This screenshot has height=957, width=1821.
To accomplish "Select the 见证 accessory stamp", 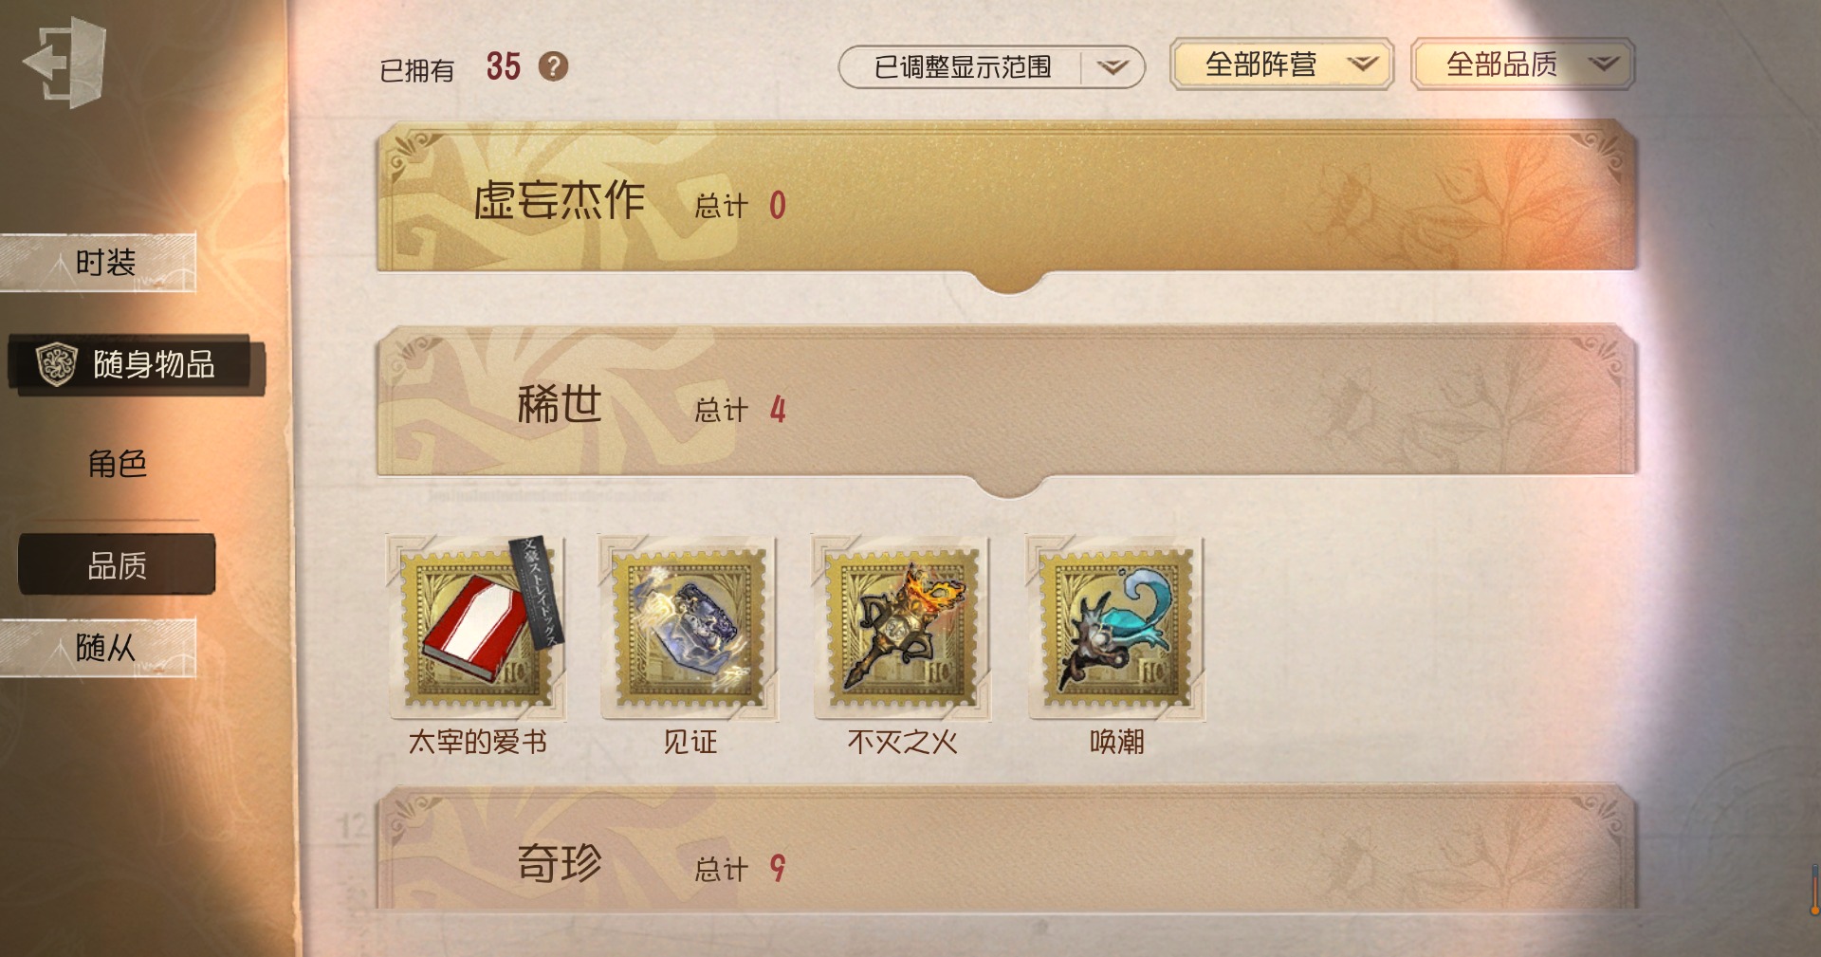I will click(690, 629).
